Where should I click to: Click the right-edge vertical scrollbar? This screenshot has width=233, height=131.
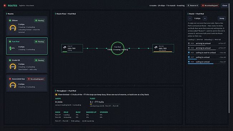(229, 58)
